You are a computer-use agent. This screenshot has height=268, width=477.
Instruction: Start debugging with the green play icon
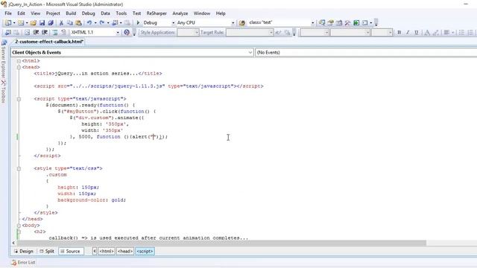click(138, 23)
